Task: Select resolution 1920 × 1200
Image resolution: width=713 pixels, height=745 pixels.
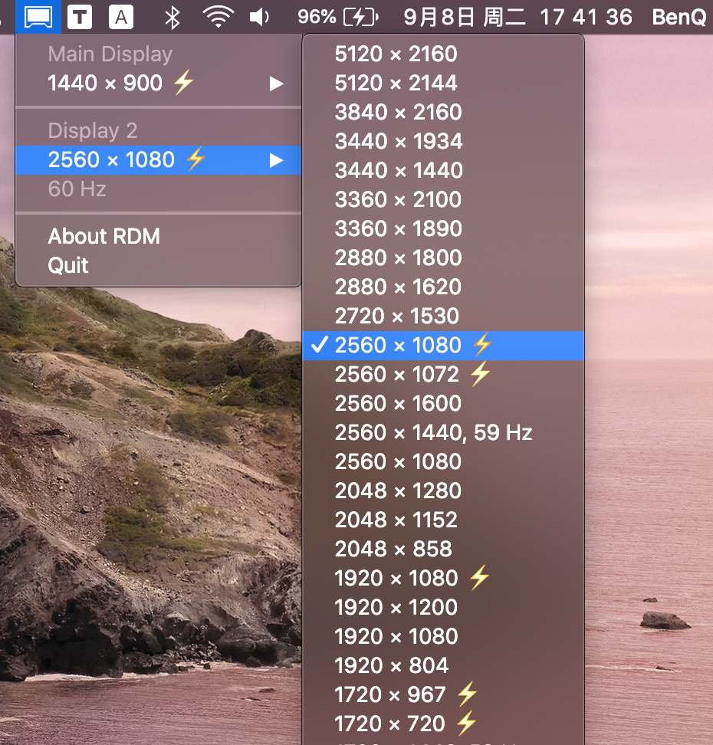Action: coord(443,607)
